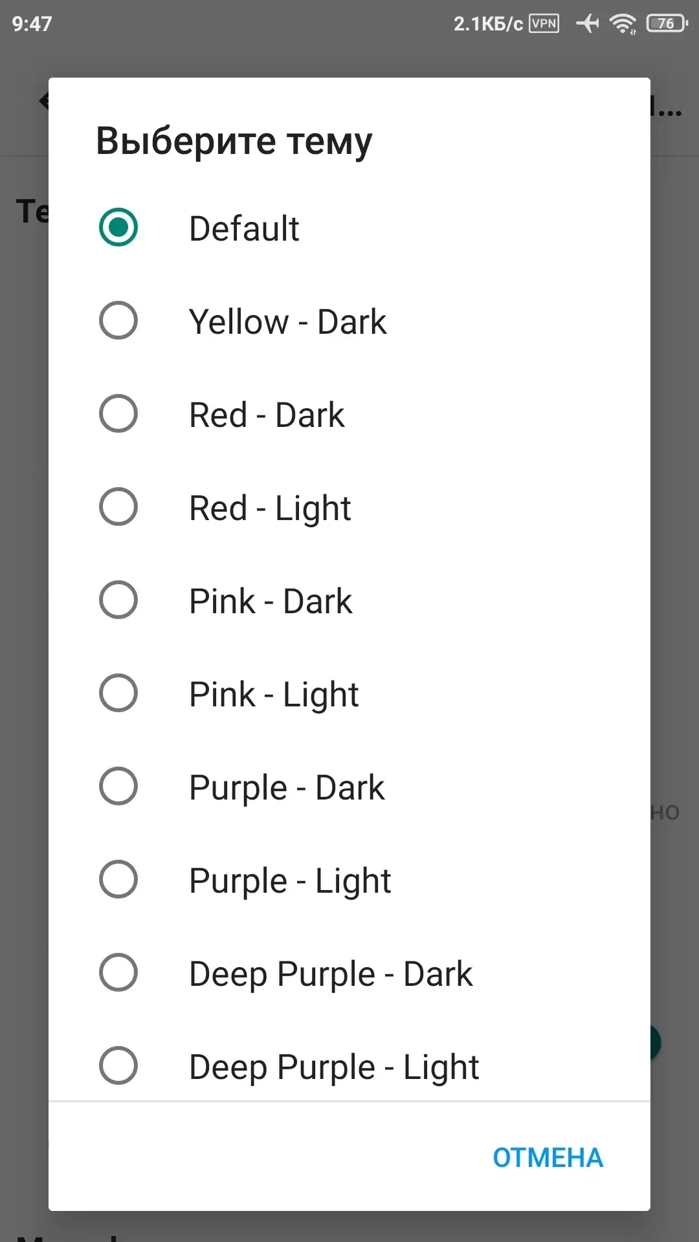Click the 'Выберите тему' dialog title

point(234,141)
